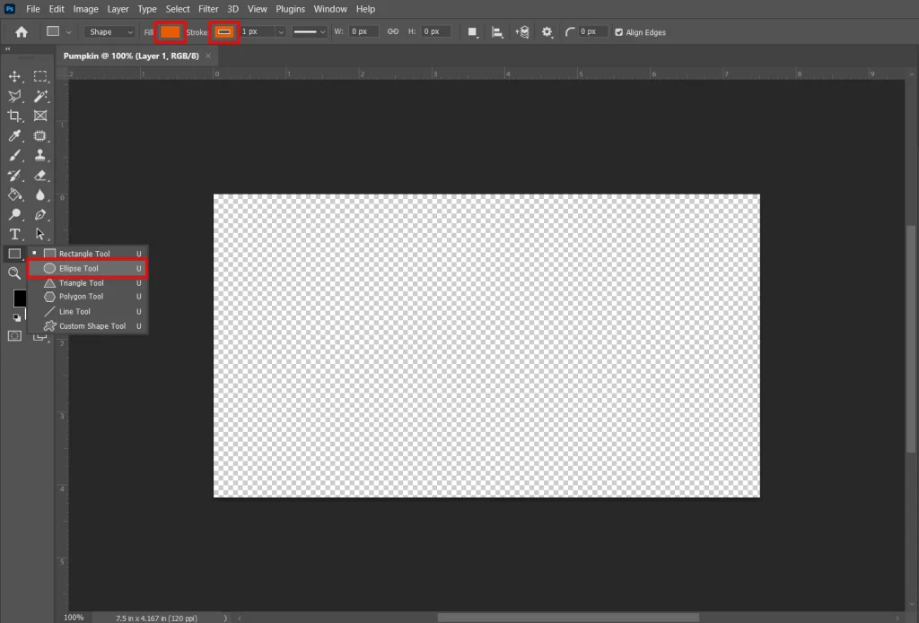Open the Plugins menu
Screen dimensions: 919x623
(290, 9)
